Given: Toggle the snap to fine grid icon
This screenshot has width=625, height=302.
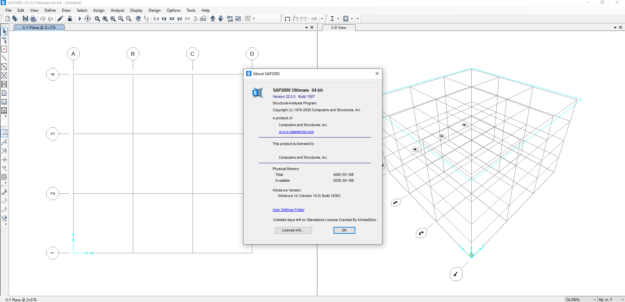Looking at the screenshot, I should point(4,177).
